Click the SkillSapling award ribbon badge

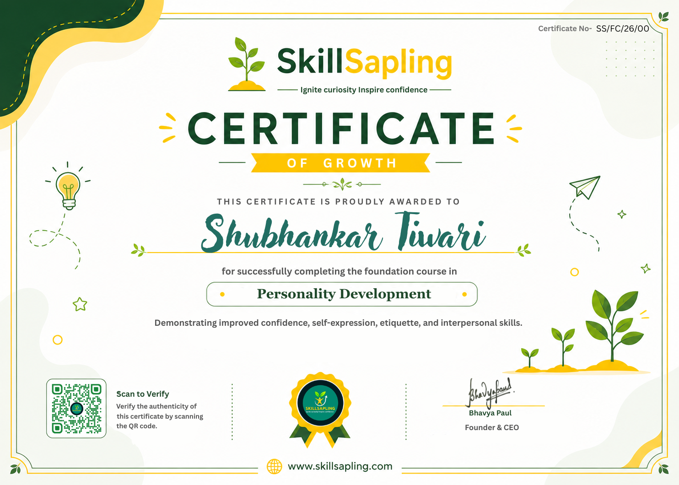click(320, 410)
